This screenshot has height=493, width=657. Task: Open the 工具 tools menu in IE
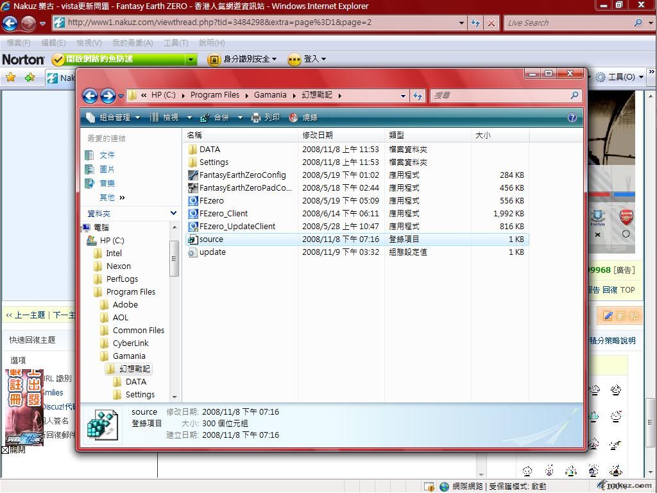(175, 42)
